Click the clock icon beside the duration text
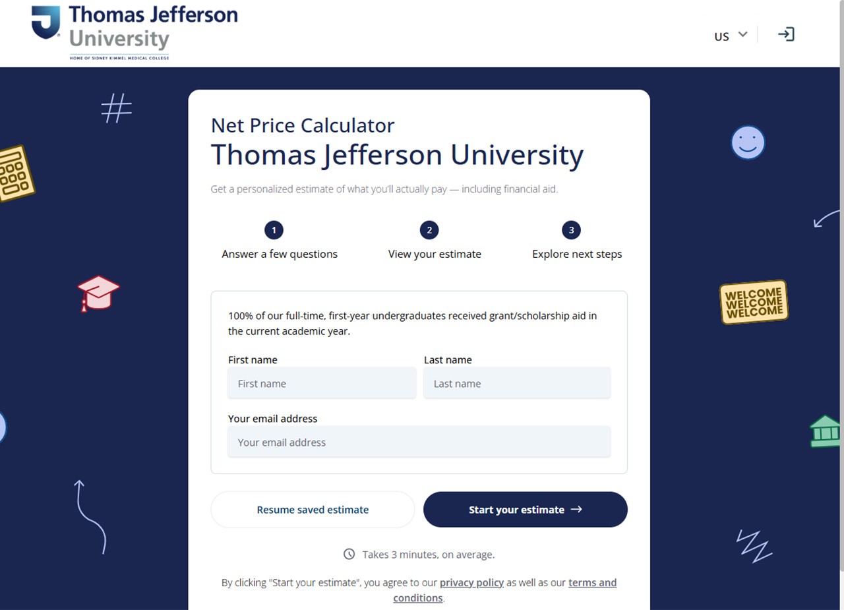The width and height of the screenshot is (844, 610). click(349, 554)
